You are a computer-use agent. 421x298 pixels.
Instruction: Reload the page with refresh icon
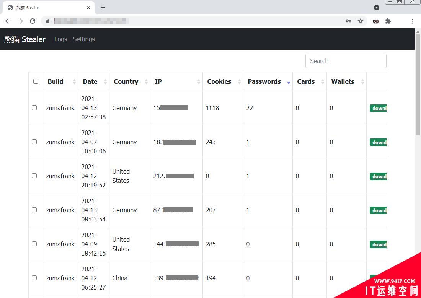point(33,21)
